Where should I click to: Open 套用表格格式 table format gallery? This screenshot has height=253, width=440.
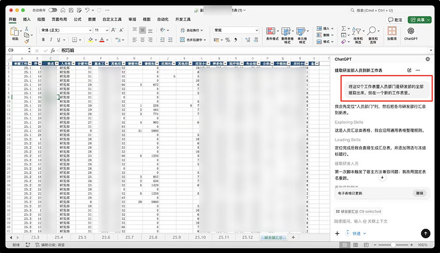pyautogui.click(x=287, y=35)
